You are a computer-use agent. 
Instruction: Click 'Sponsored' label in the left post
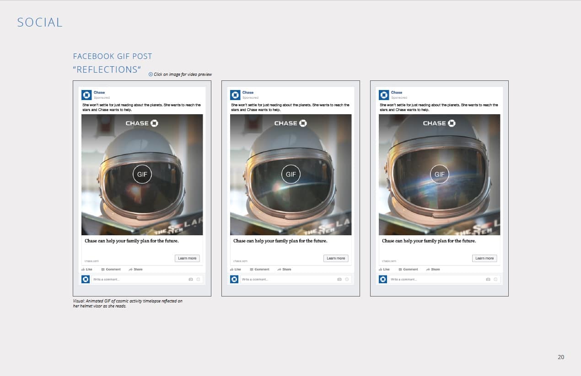[x=102, y=98]
